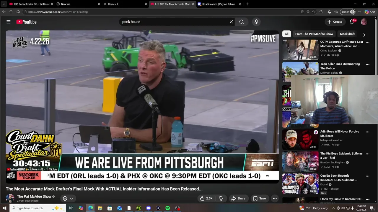This screenshot has width=378, height=212.
Task: Open the Adin Ross video thumbnail
Action: pos(300,140)
